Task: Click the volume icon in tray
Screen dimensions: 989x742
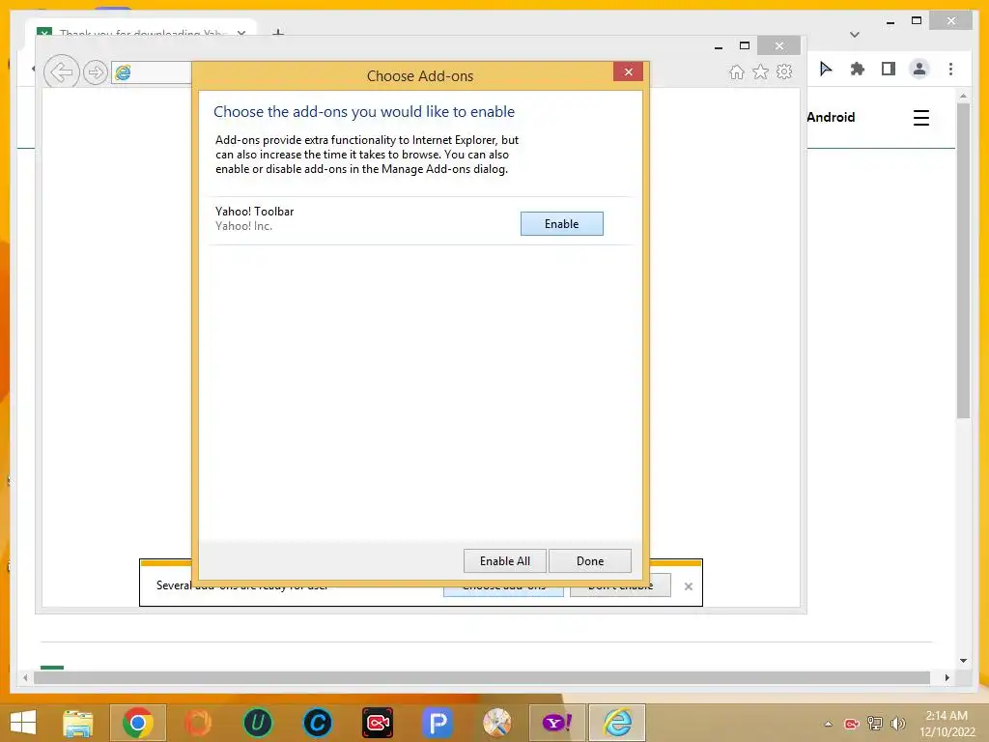Action: 897,724
